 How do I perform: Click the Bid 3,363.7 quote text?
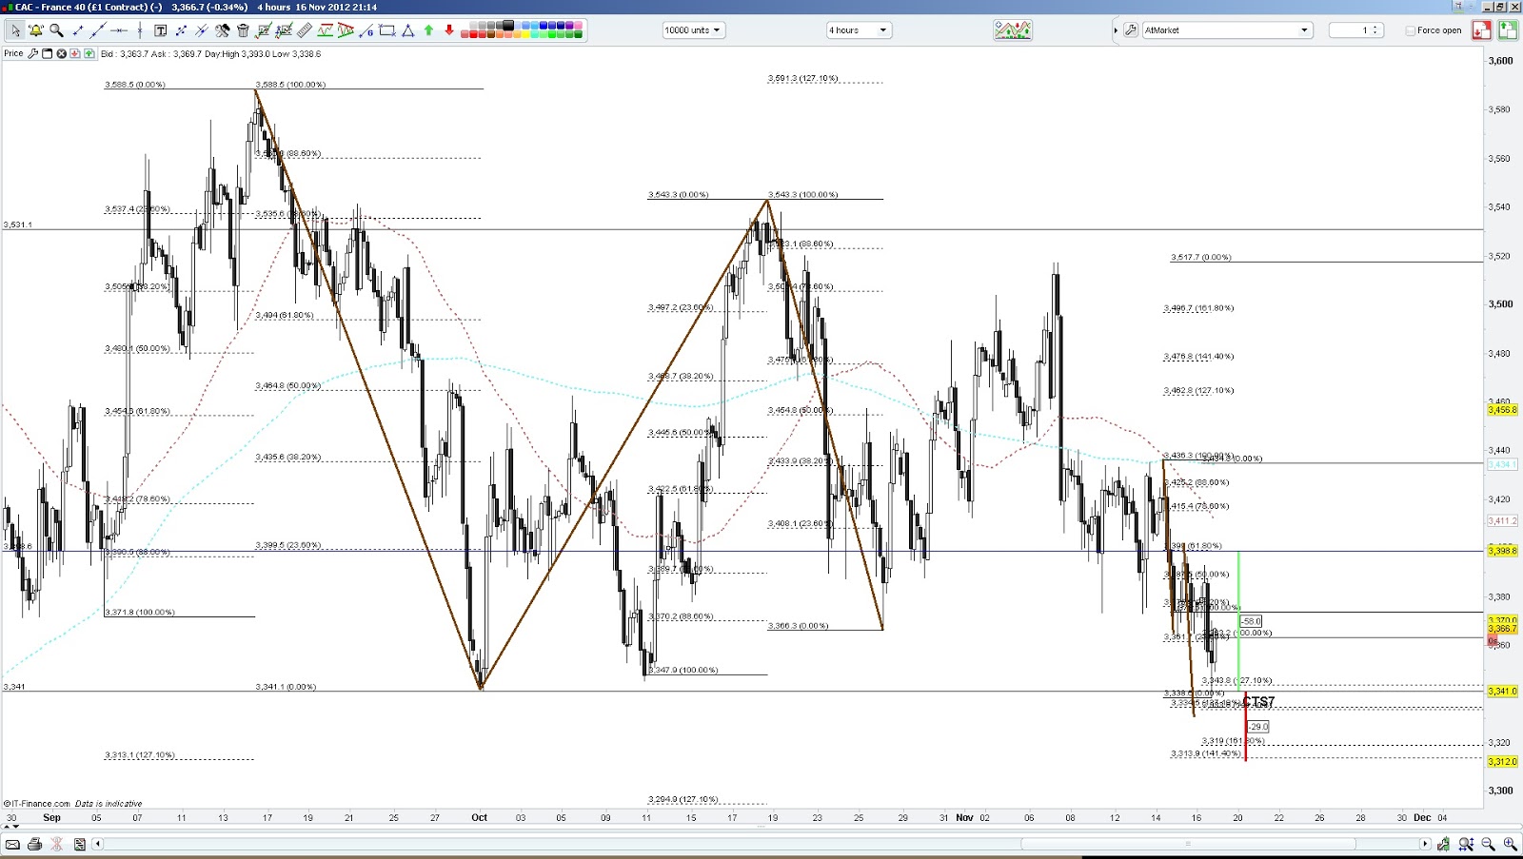click(x=124, y=54)
